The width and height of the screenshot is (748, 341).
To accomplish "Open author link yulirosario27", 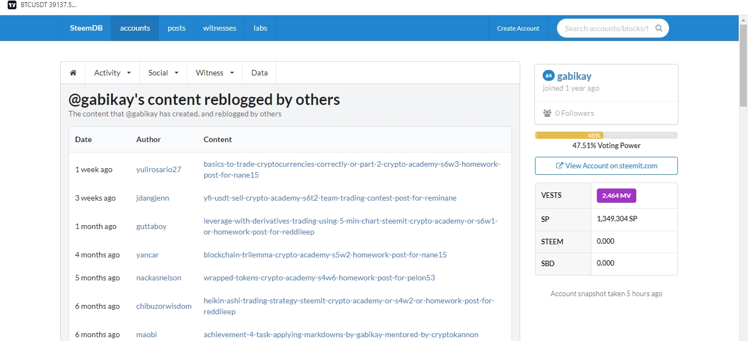I will [x=158, y=169].
